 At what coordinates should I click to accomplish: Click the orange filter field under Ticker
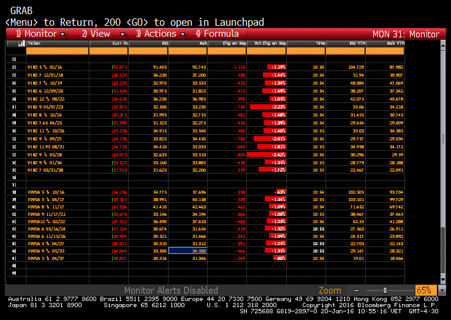[57, 51]
